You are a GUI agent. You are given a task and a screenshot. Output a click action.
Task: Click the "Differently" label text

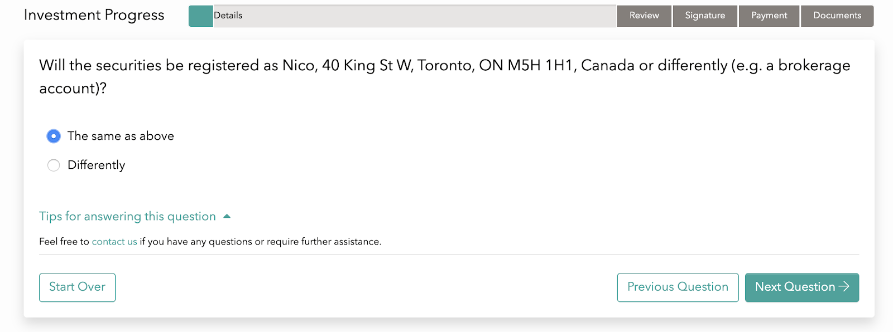(96, 165)
